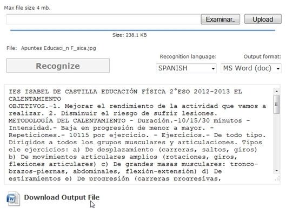Click the text area scrollbar thumb
Viewport: 286px width, 212px height.
pos(277,105)
